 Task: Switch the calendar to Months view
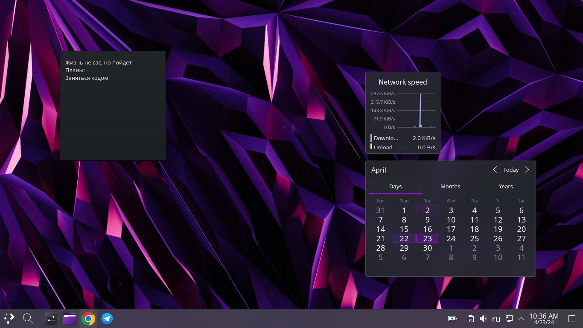pos(450,186)
